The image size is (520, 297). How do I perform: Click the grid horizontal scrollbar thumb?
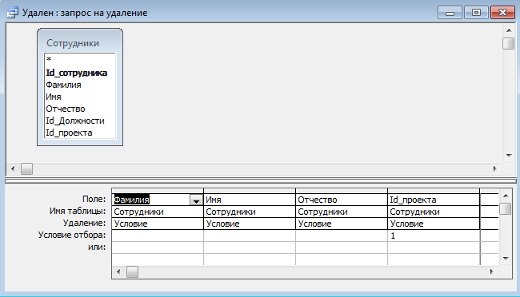click(132, 271)
